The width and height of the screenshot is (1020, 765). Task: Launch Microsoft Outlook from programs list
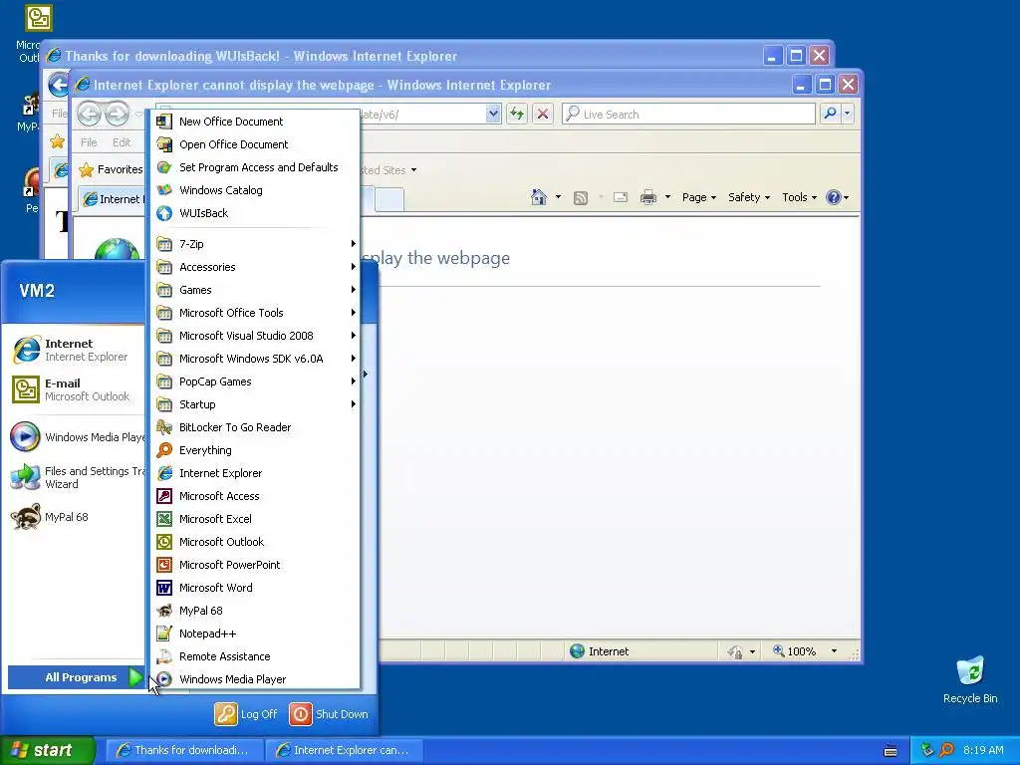pos(254,542)
